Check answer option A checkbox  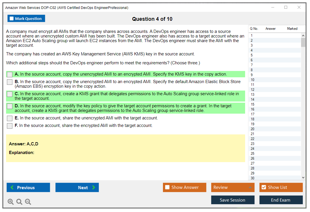tap(10, 74)
